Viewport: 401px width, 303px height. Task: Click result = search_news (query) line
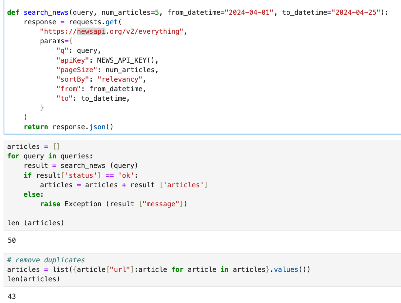click(81, 166)
